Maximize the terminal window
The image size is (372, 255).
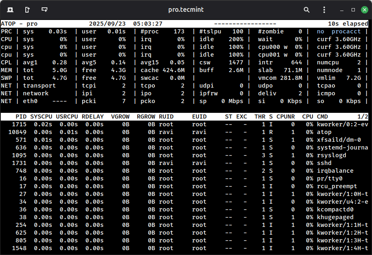point(353,9)
